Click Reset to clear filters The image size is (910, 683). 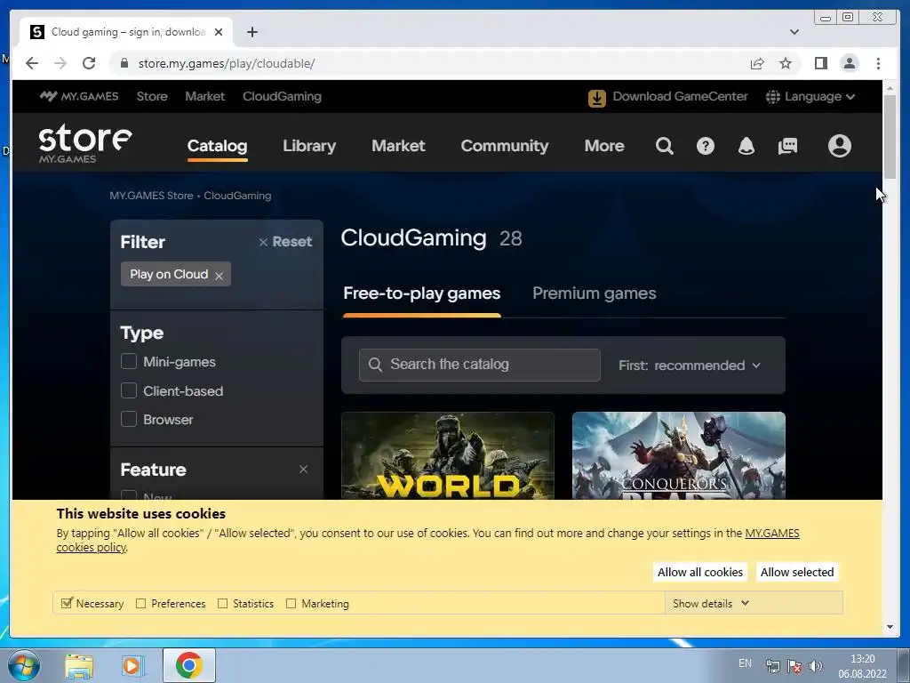pyautogui.click(x=285, y=242)
